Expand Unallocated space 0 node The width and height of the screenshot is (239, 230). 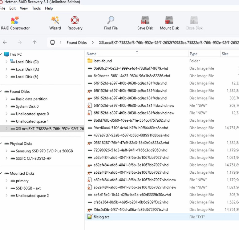pyautogui.click(x=6, y=114)
